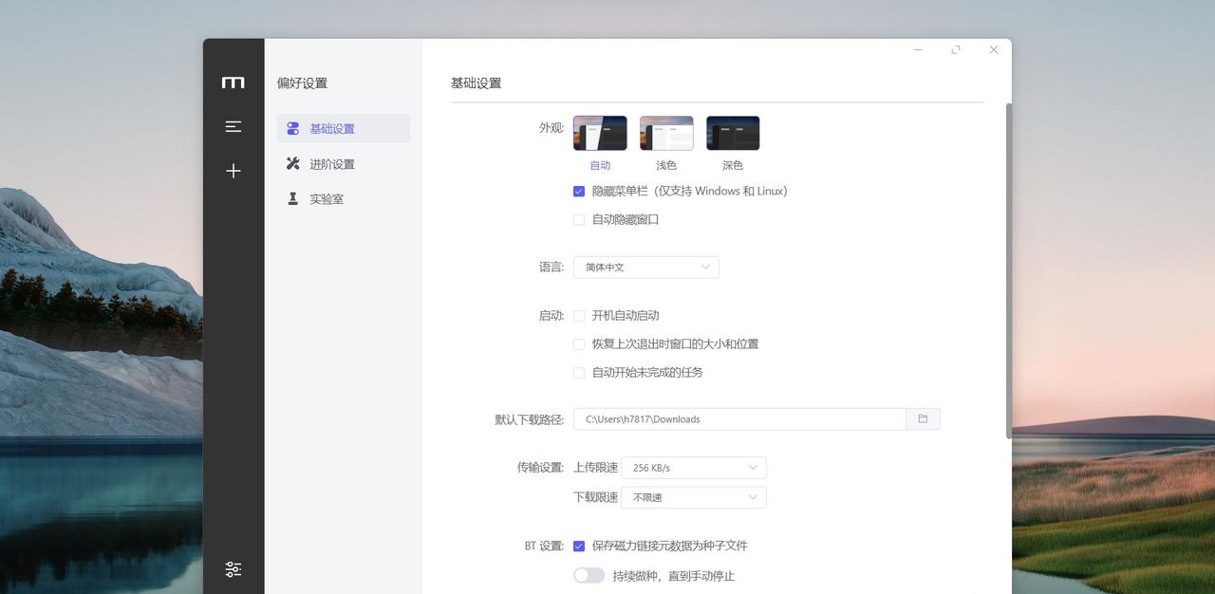Click the Motrix logo icon
Image resolution: width=1215 pixels, height=594 pixels.
point(233,83)
